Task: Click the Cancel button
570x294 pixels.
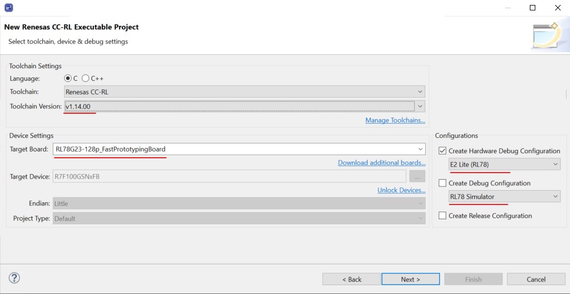Action: coord(536,279)
